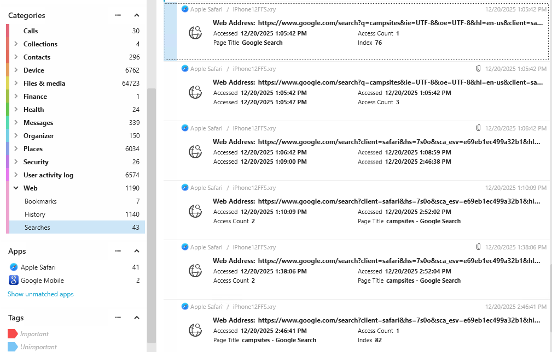This screenshot has width=552, height=352.
Task: Select the blue Unimportant tag
Action: click(13, 347)
